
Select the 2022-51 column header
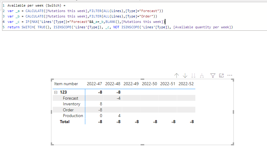168,84
